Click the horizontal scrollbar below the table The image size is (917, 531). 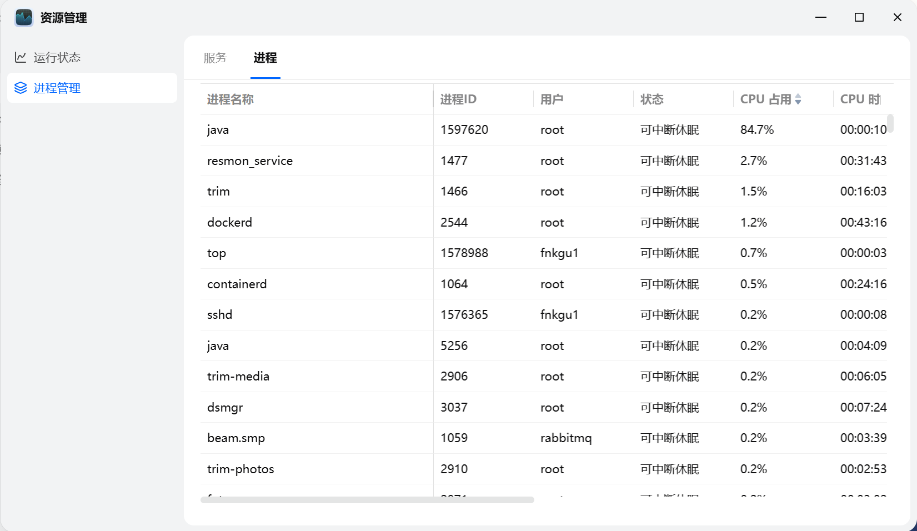[x=367, y=499]
